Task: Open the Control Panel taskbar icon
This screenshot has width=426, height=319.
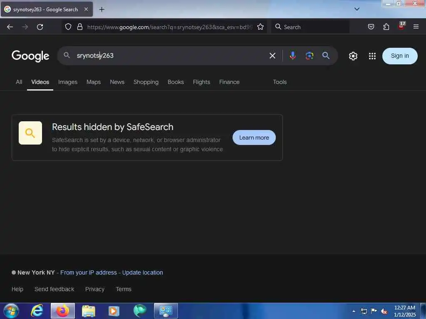Action: click(166, 311)
